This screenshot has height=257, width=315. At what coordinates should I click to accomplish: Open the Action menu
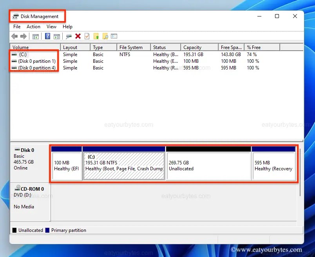[33, 27]
